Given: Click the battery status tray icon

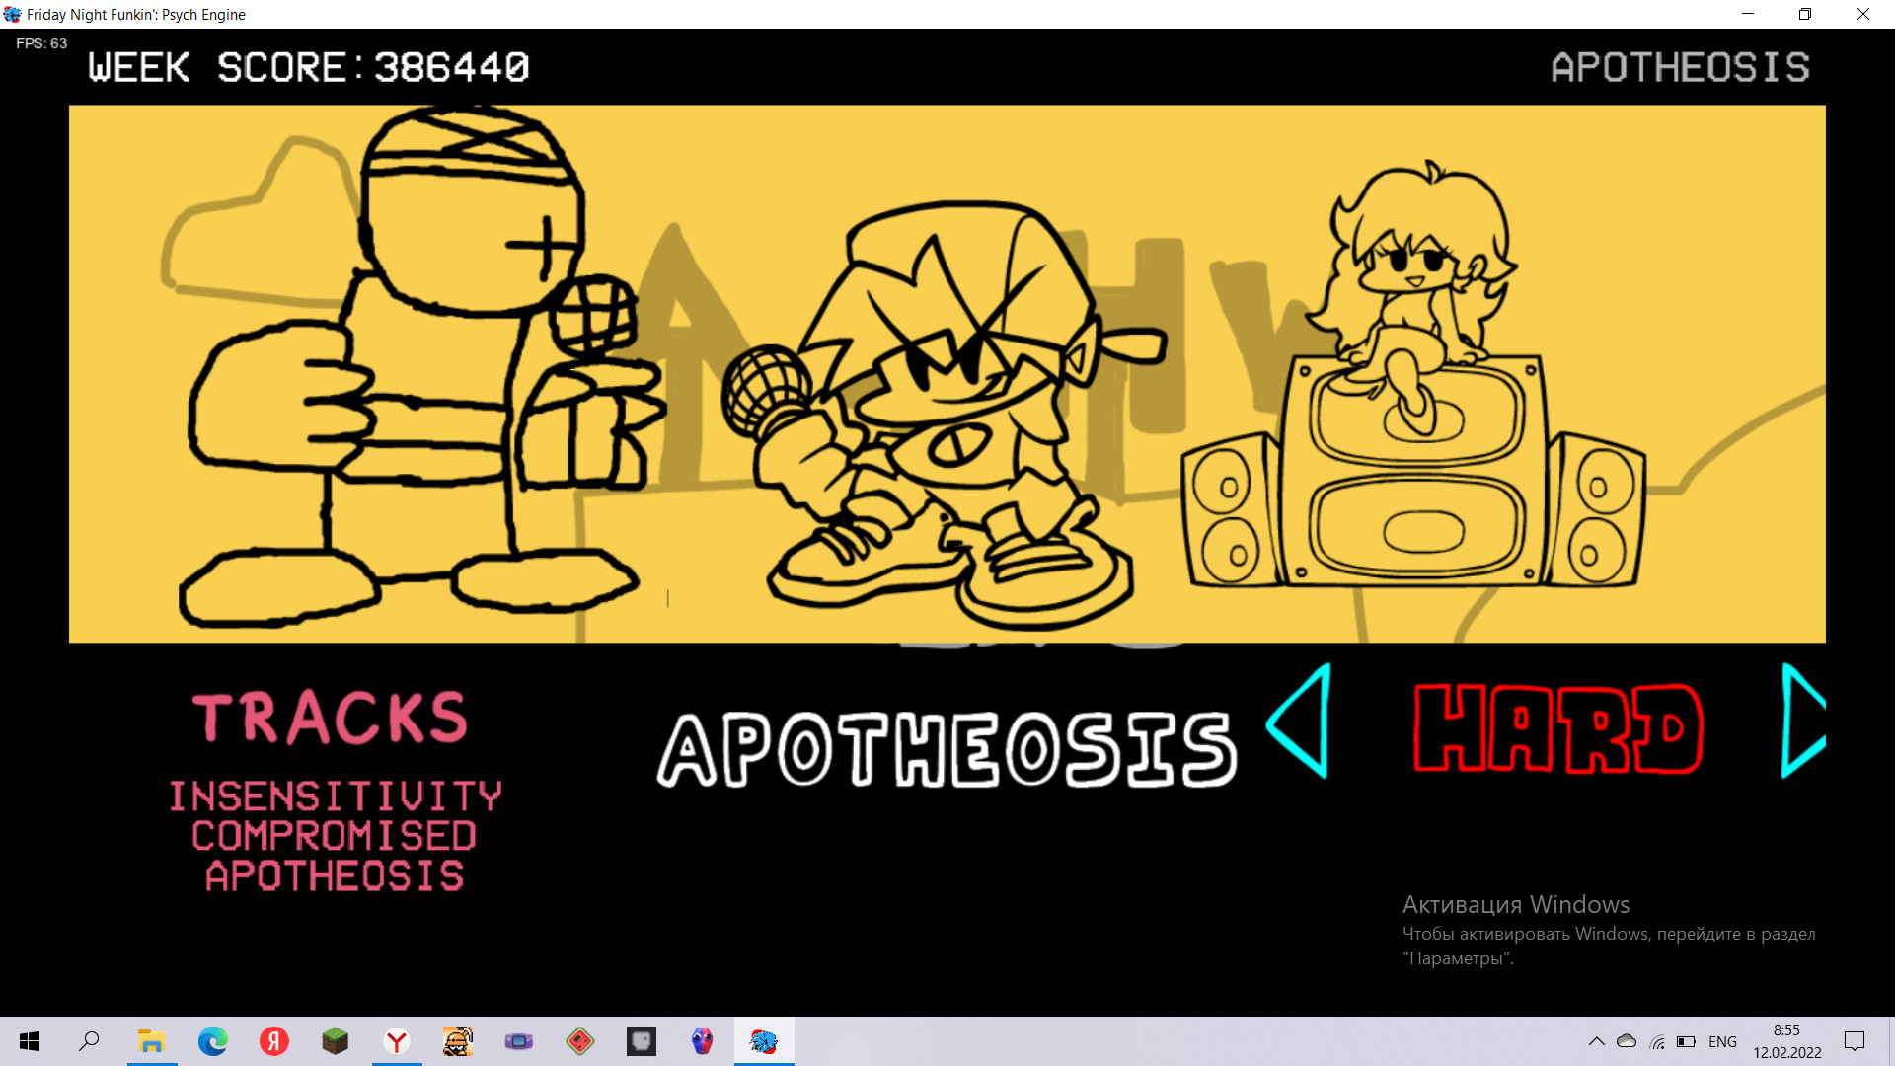Looking at the screenshot, I should point(1687,1041).
